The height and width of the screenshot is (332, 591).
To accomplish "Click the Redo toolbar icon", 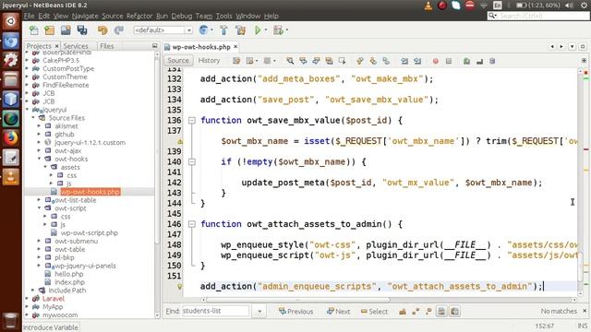I will tap(119, 30).
